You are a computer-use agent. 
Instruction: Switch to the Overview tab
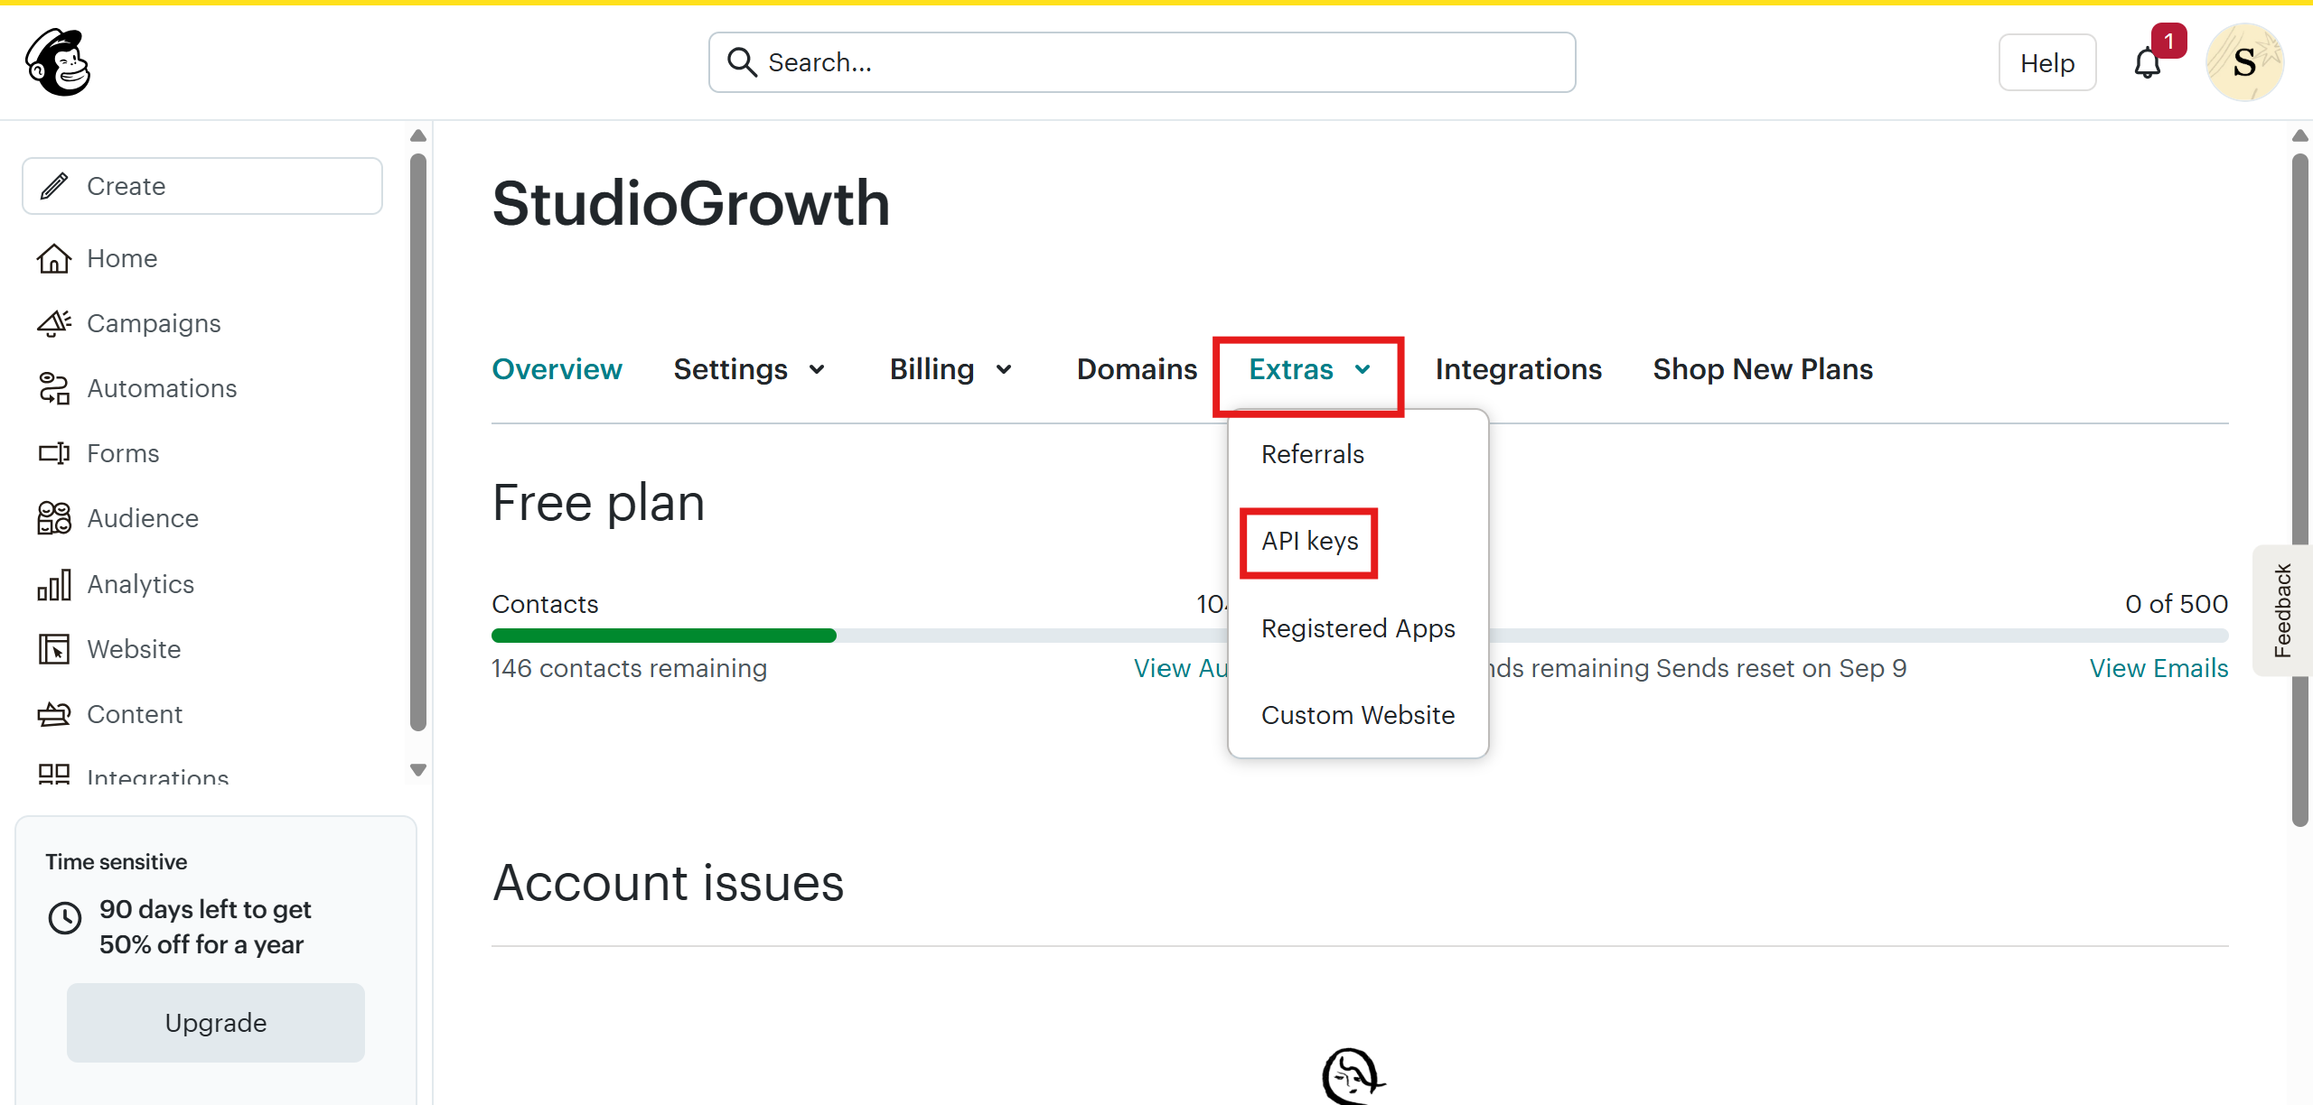pos(557,369)
